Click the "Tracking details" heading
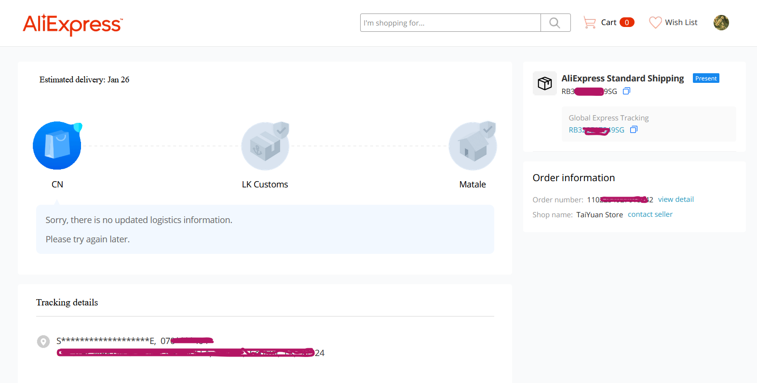 pyautogui.click(x=67, y=303)
